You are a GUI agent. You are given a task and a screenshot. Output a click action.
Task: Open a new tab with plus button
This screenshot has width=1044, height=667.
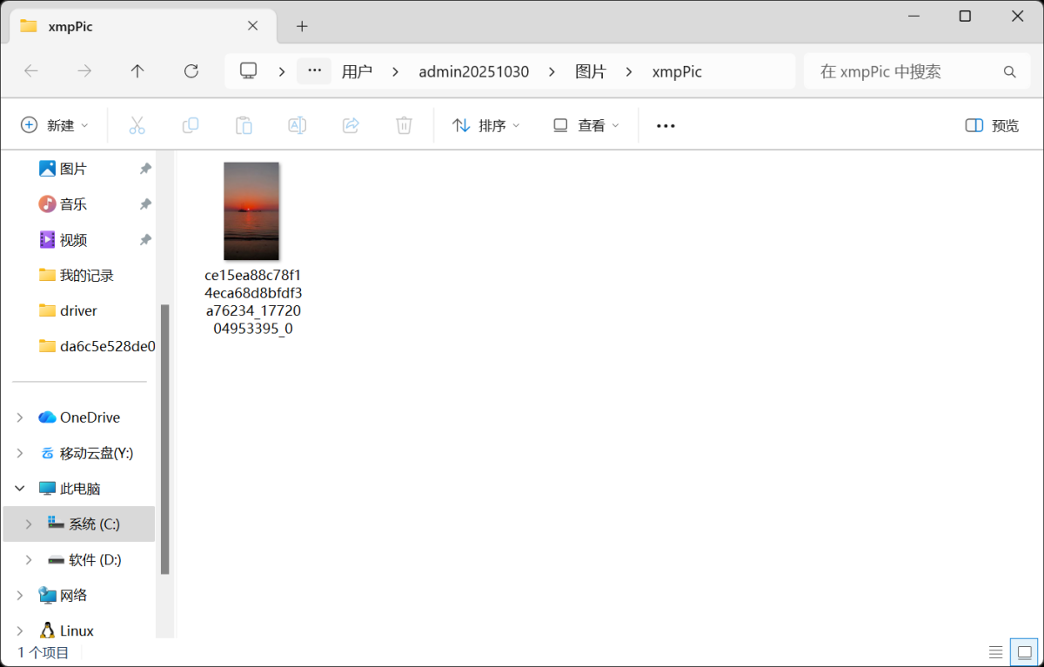click(x=302, y=26)
